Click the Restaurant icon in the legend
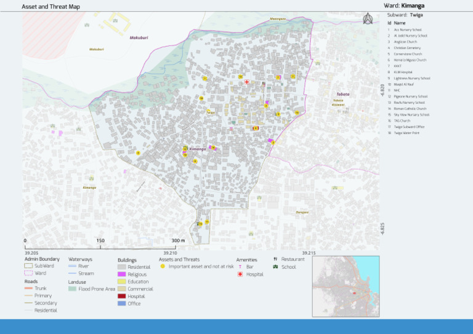Image resolution: width=473 pixels, height=334 pixels. point(275,260)
